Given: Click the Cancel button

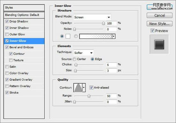Looking at the screenshot, I should point(159,16).
